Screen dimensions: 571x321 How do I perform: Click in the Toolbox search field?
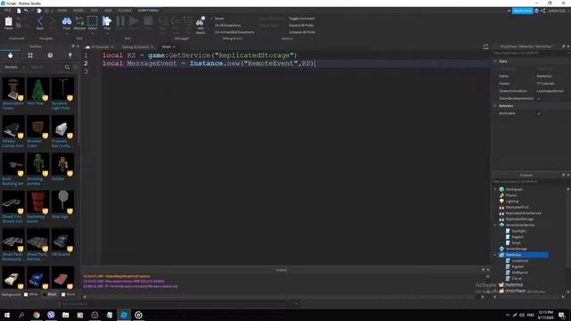pyautogui.click(x=46, y=68)
